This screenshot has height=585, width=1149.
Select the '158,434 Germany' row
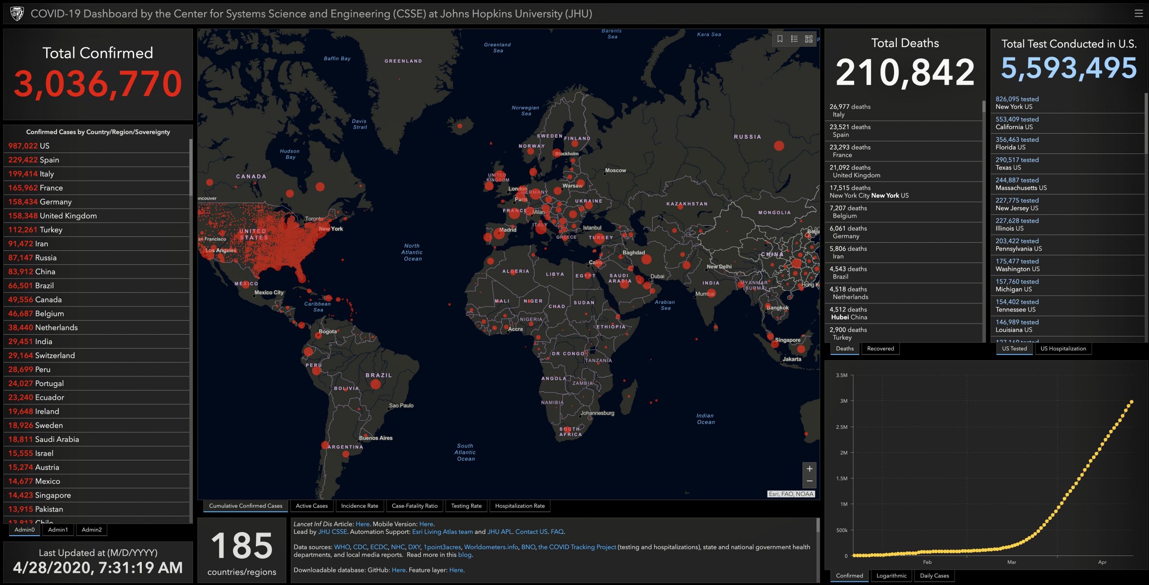(x=96, y=202)
